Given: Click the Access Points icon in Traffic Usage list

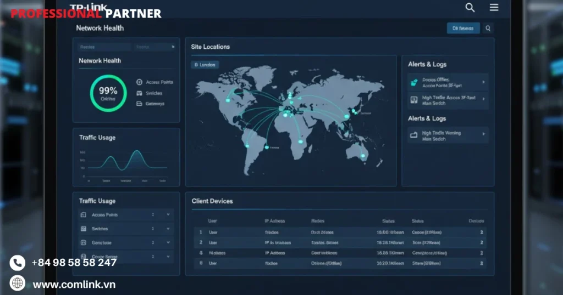Looking at the screenshot, I should point(84,215).
